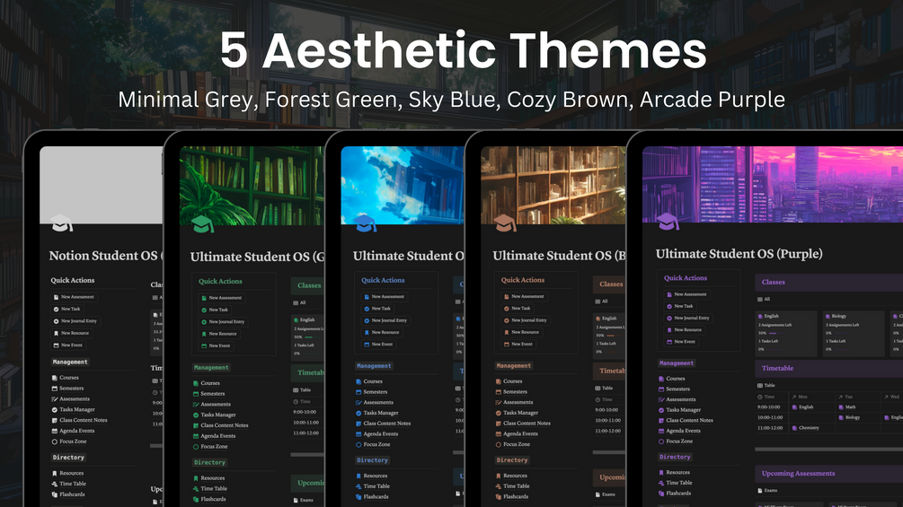Click the Tue column header in purple Timetable
903x507 pixels.
pos(845,397)
